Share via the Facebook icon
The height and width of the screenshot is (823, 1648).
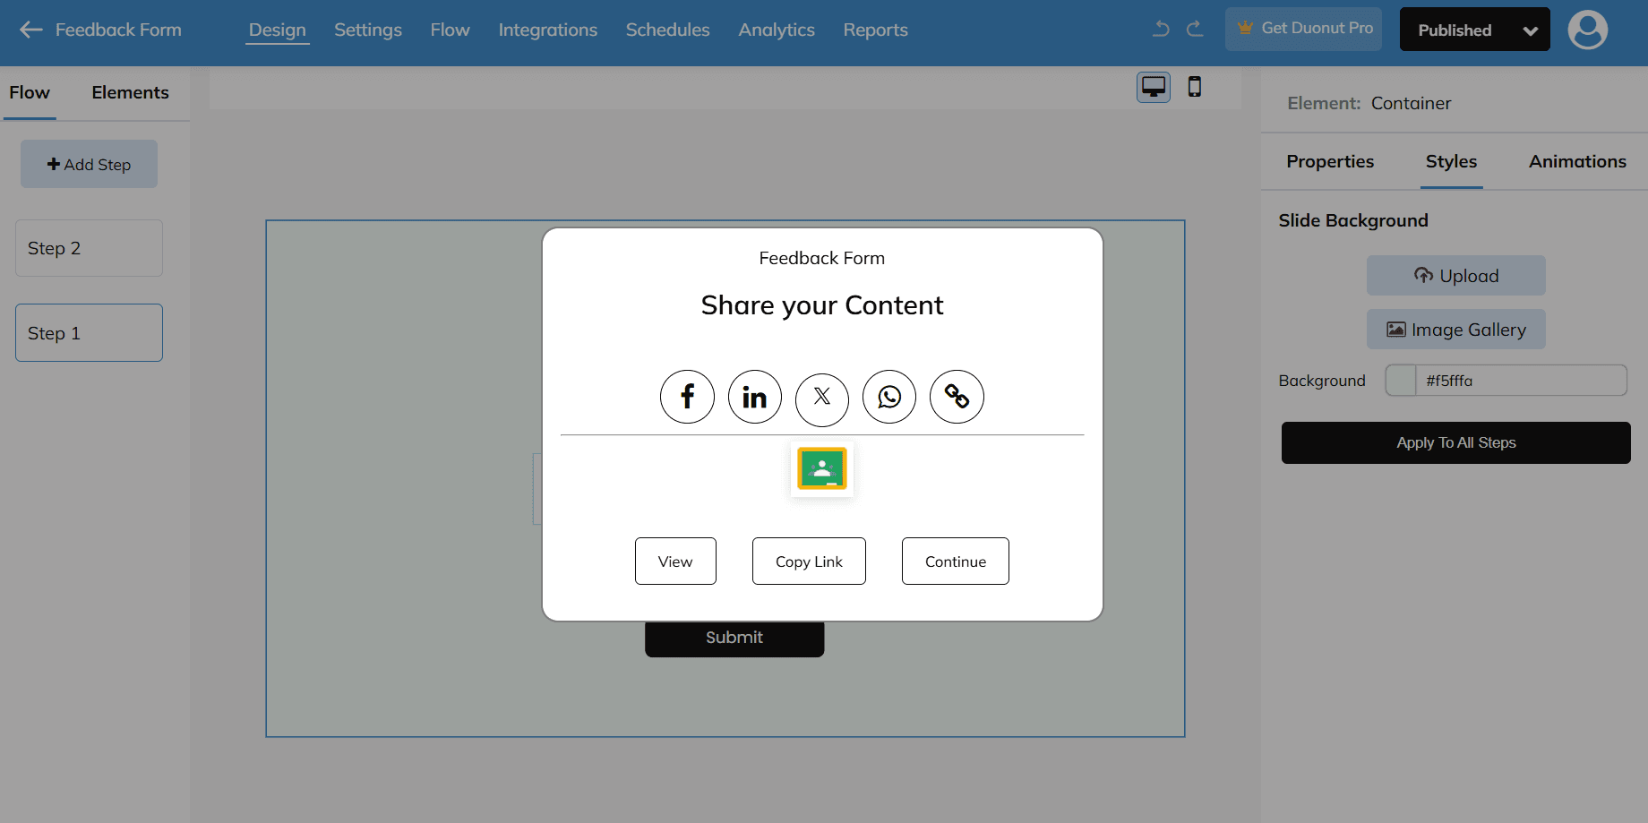(x=687, y=397)
